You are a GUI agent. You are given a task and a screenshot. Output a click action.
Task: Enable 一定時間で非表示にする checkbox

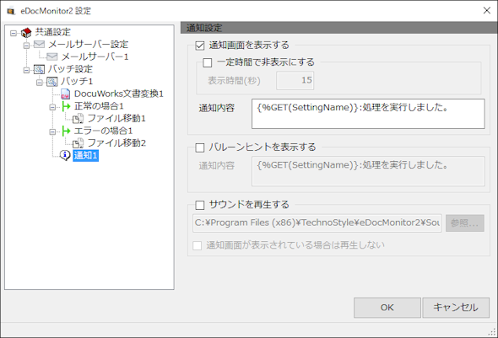(x=208, y=62)
